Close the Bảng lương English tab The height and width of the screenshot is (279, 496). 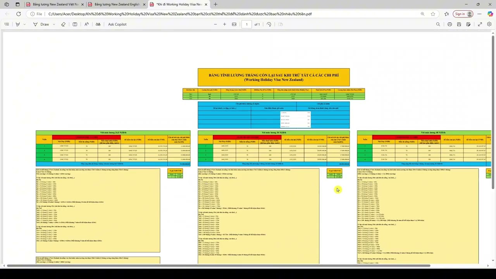(x=144, y=4)
